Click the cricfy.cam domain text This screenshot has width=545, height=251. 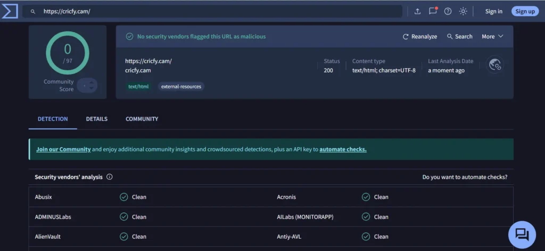click(x=138, y=70)
